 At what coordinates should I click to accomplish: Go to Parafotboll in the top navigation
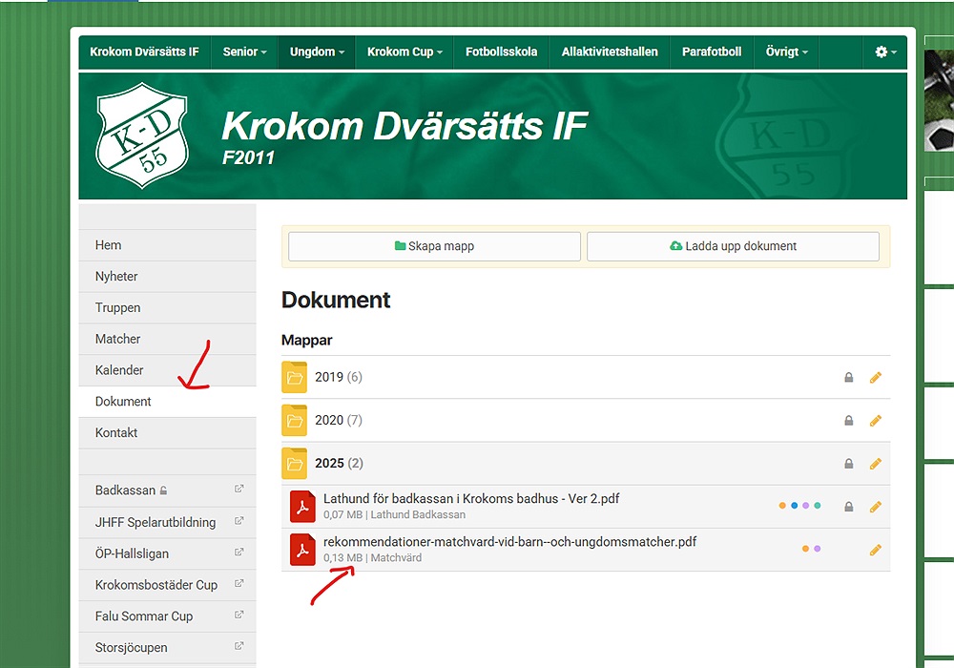(x=712, y=52)
